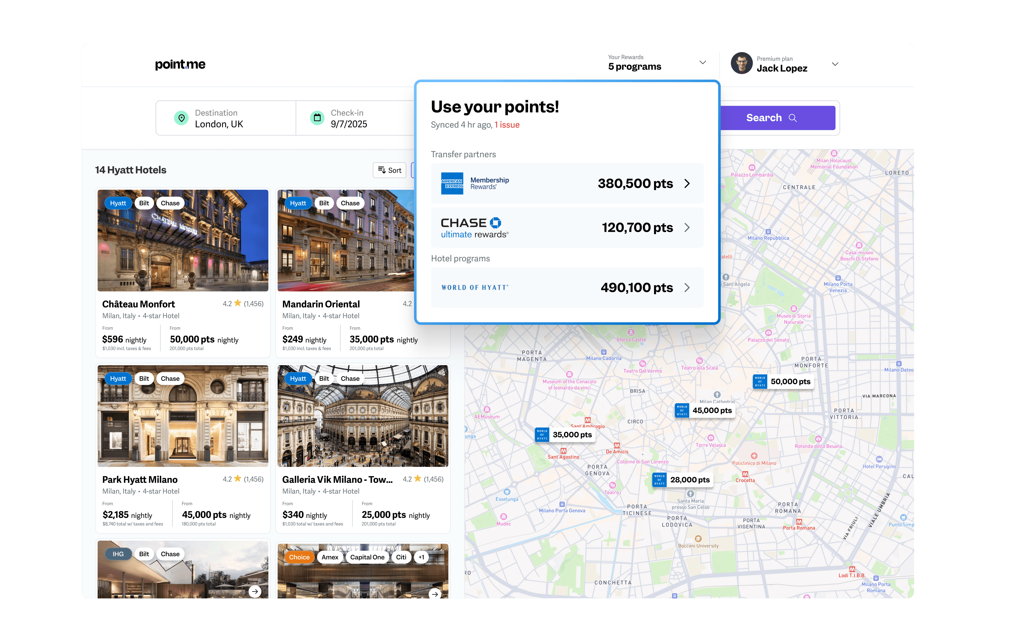1015x634 pixels.
Task: Click the magnifier icon in Search button
Action: coord(793,118)
